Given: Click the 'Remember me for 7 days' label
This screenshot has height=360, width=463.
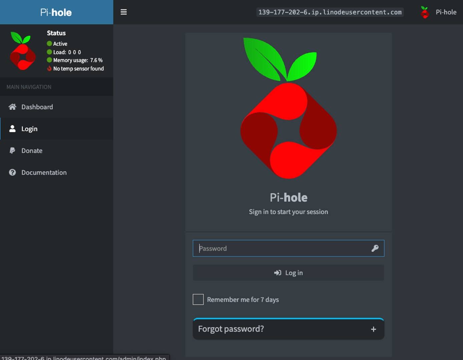Looking at the screenshot, I should 243,300.
